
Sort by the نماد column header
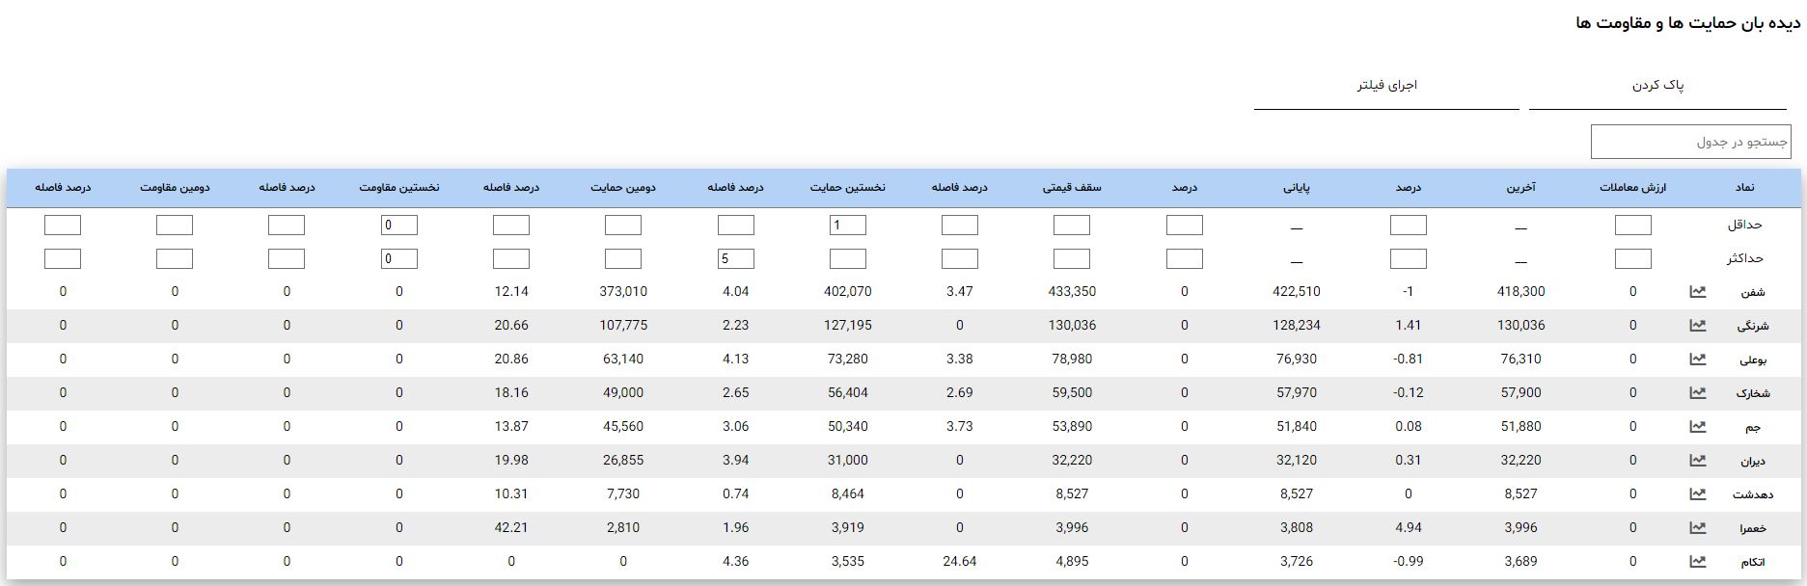pyautogui.click(x=1745, y=187)
